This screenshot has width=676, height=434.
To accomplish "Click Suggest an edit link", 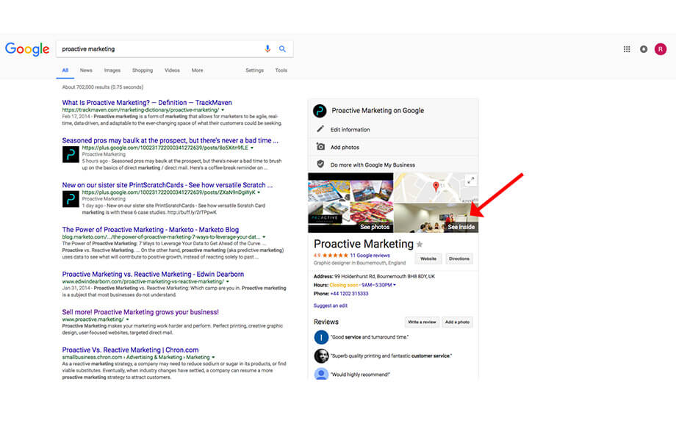I will pyautogui.click(x=330, y=305).
